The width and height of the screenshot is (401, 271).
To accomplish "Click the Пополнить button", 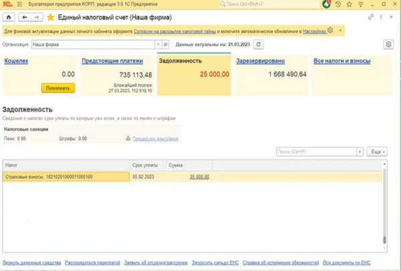I will pyautogui.click(x=57, y=87).
